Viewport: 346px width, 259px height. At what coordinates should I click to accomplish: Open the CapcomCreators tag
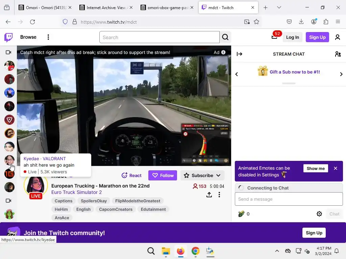point(116,209)
